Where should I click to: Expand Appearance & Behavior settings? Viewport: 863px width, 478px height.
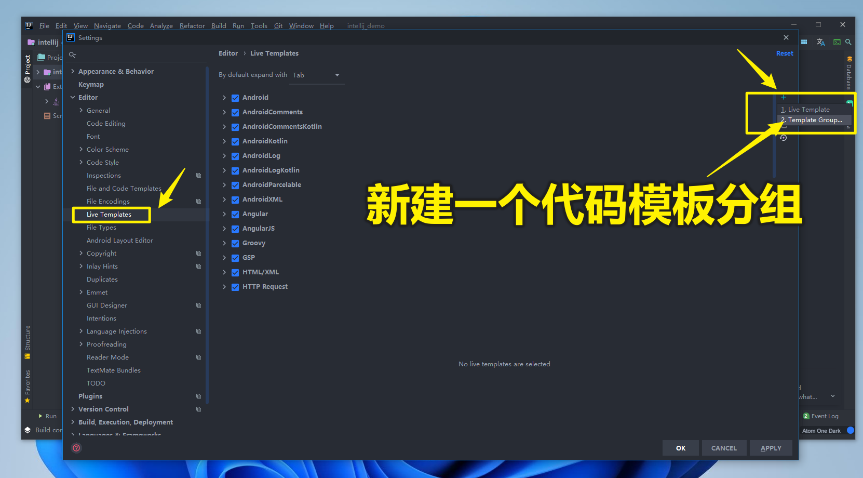coord(73,71)
